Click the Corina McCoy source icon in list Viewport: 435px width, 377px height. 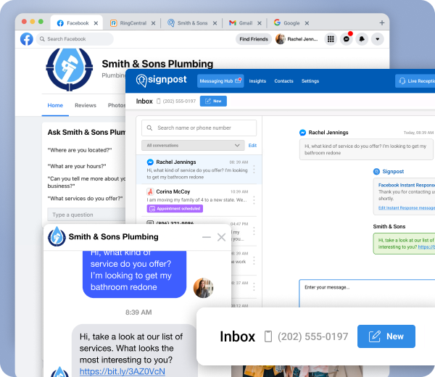click(150, 191)
